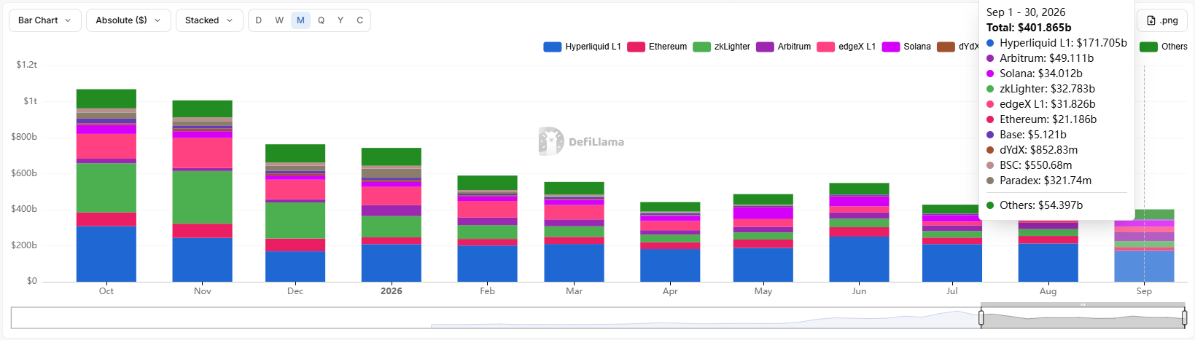Image resolution: width=1195 pixels, height=340 pixels.
Task: Click 'Paradex: $321.74m' tooltip row
Action: point(1039,181)
